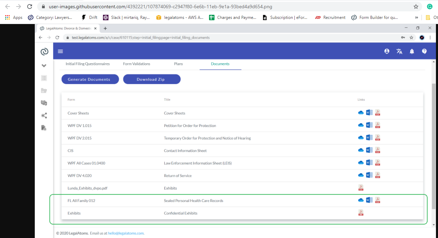Download Word file for WPF DV 4.020
438x238 pixels.
369,175
